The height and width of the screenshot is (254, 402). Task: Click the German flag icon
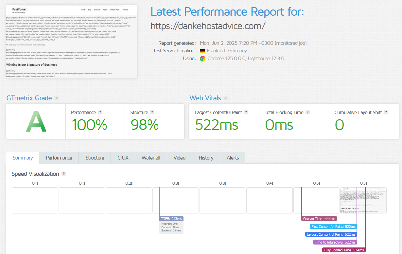(202, 51)
